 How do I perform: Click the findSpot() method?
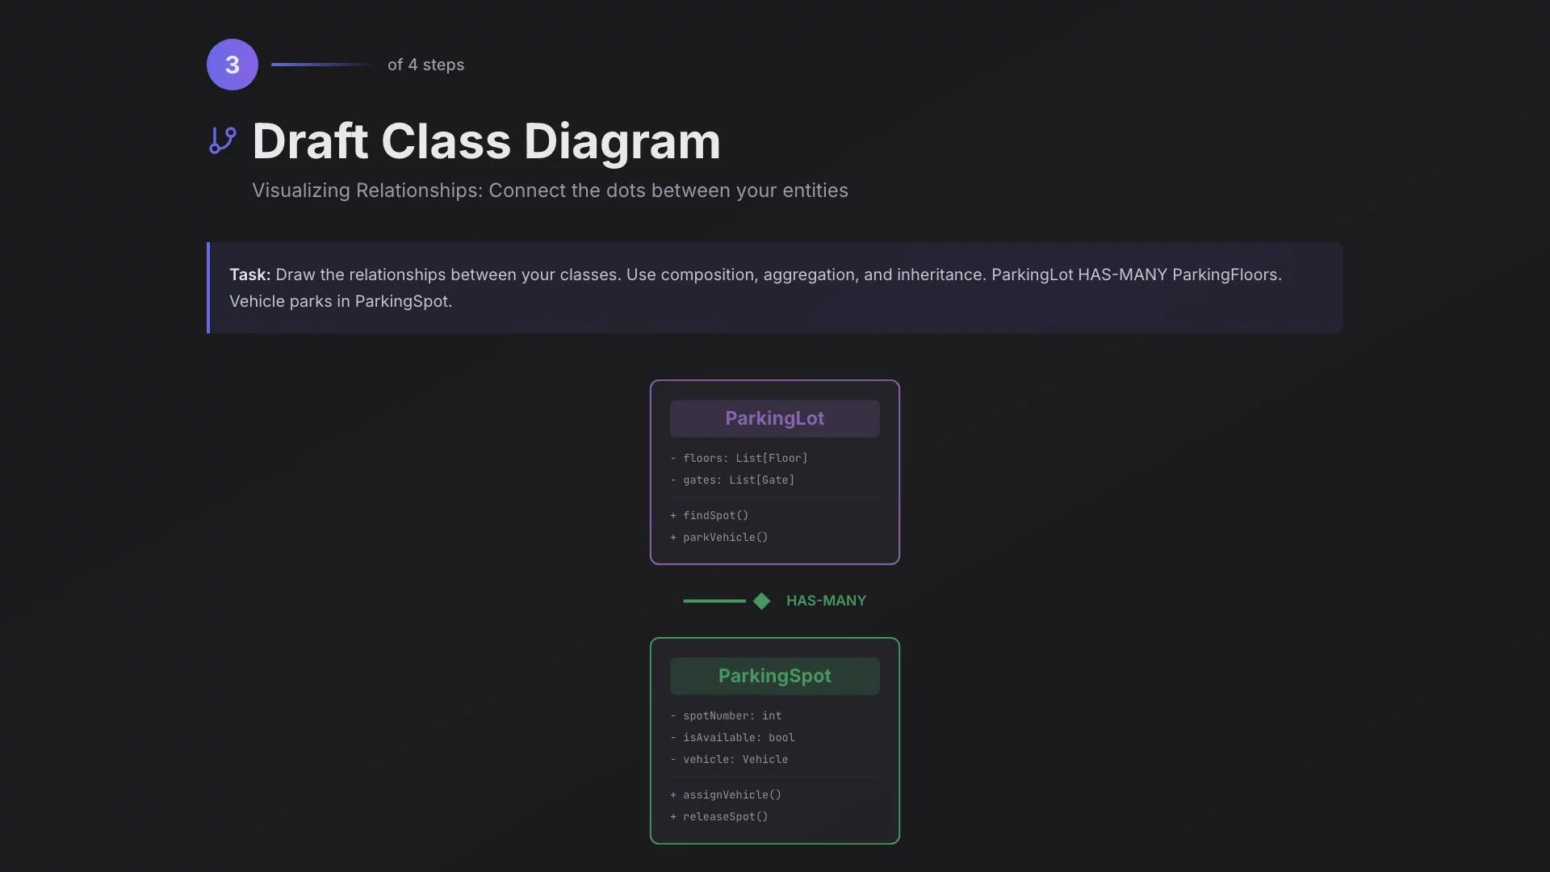(715, 515)
